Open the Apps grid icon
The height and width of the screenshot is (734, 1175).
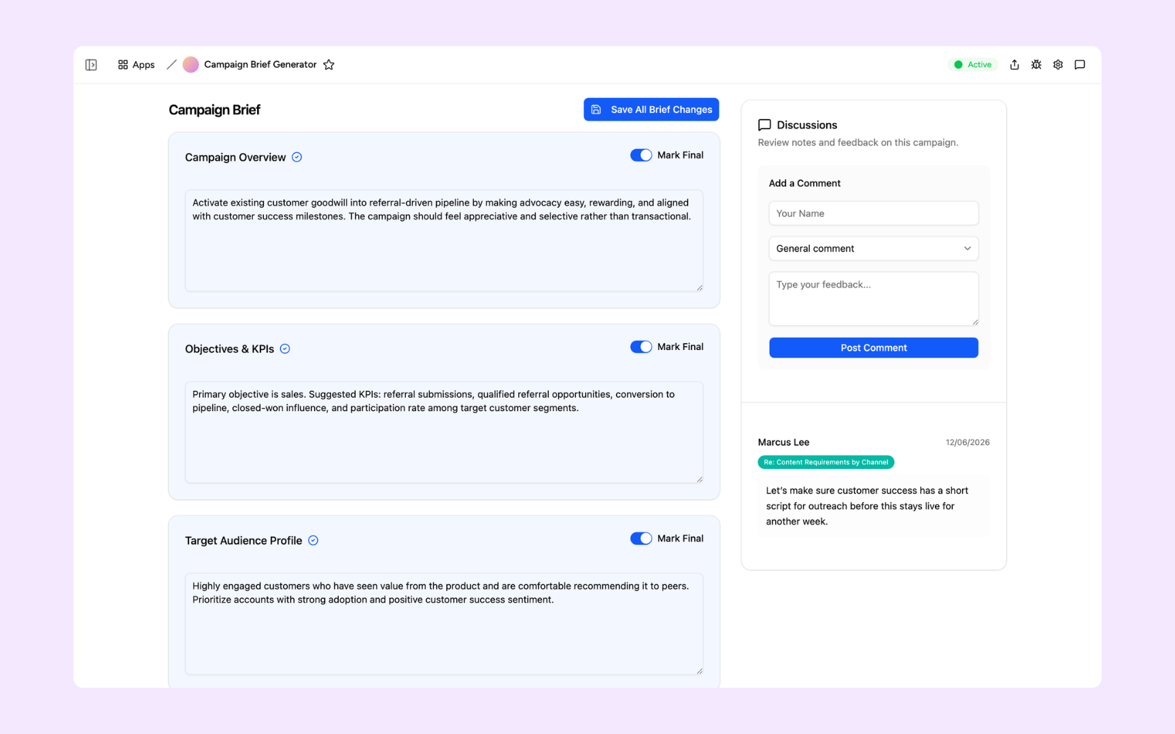(123, 65)
